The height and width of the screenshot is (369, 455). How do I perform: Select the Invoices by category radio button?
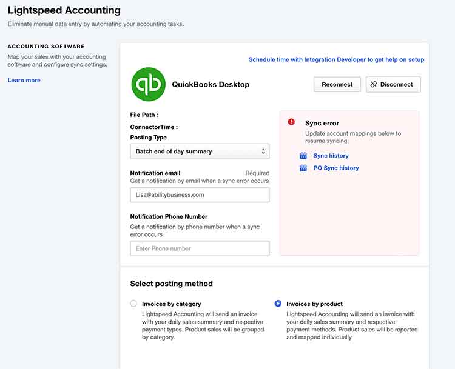[133, 304]
